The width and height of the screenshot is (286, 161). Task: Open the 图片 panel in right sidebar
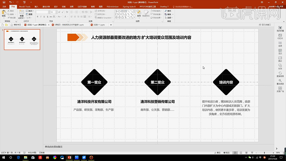pyautogui.click(x=280, y=59)
